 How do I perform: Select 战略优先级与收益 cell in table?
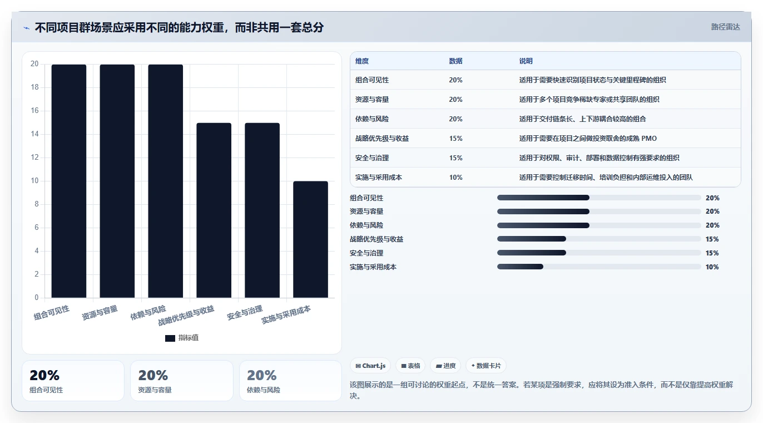click(382, 139)
